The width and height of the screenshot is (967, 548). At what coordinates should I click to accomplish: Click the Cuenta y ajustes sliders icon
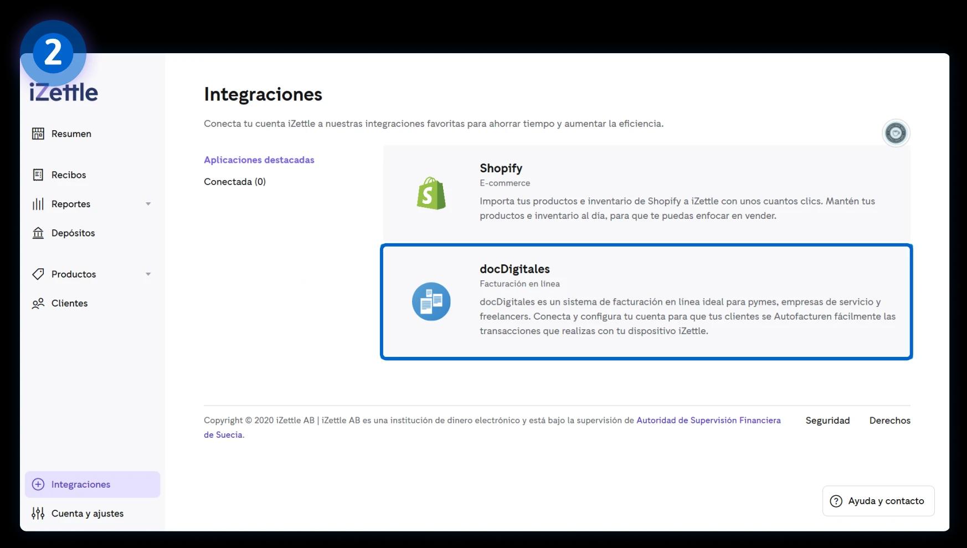point(38,513)
